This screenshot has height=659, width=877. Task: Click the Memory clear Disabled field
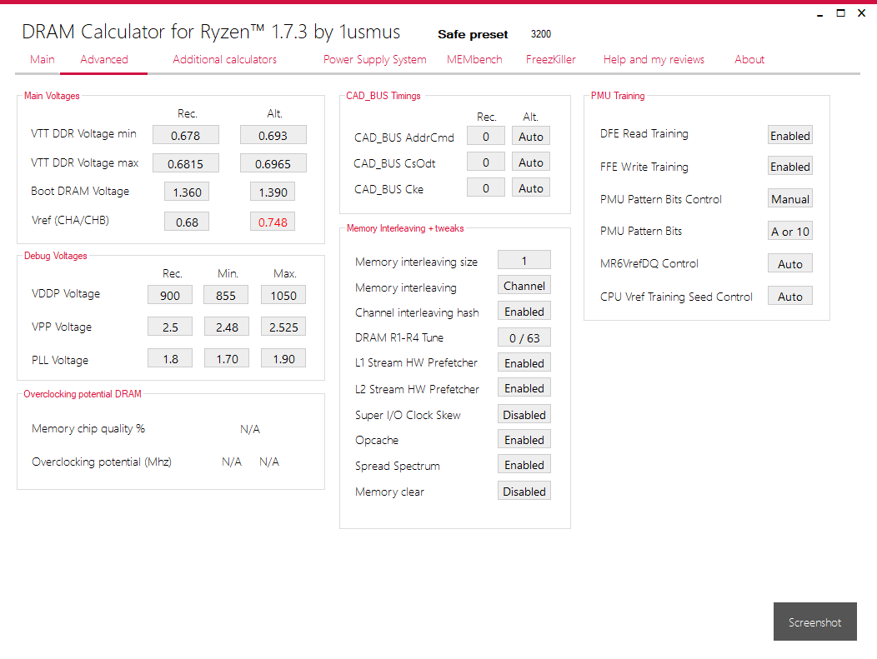click(524, 492)
